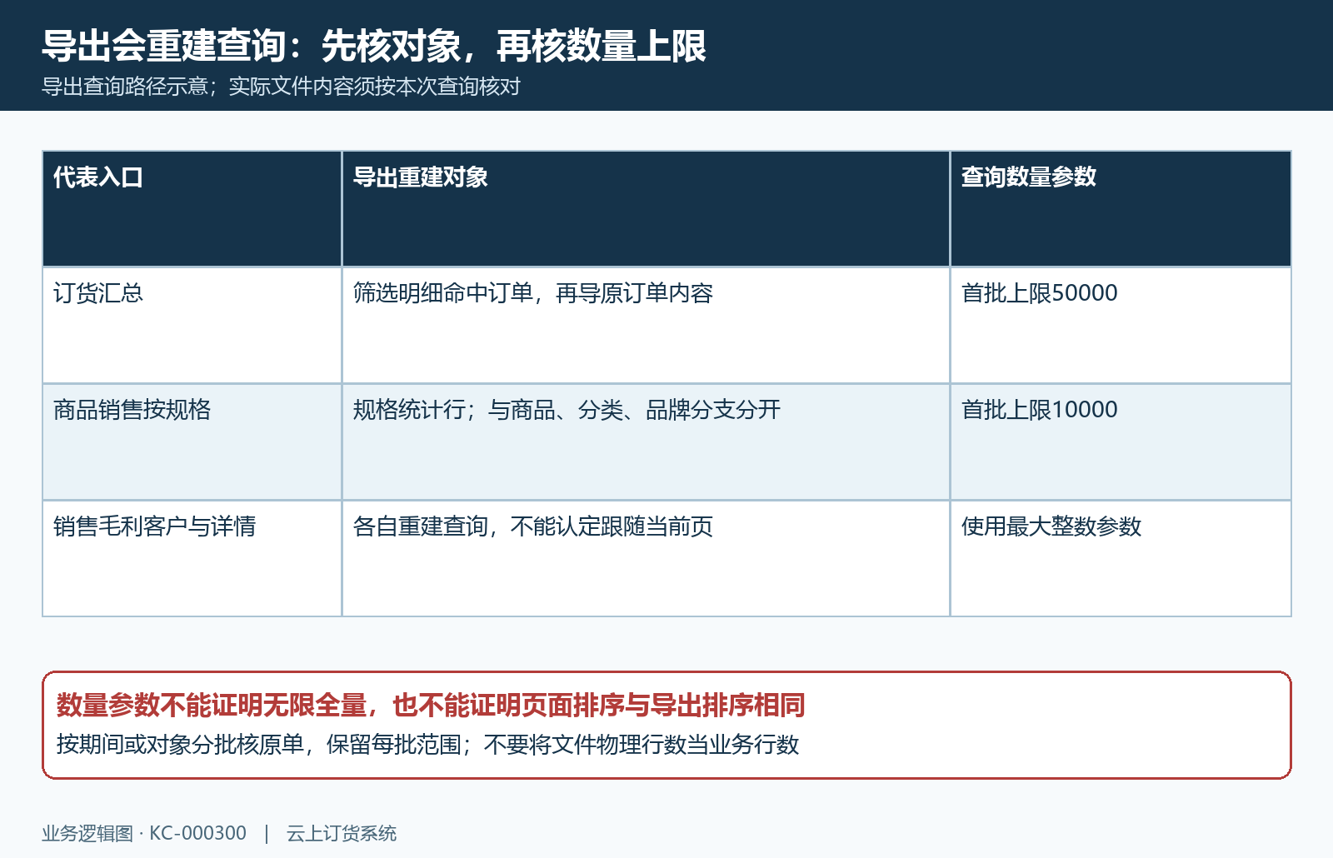The image size is (1333, 858).
Task: Select the 导出重建对象 column header
Action: tap(646, 208)
